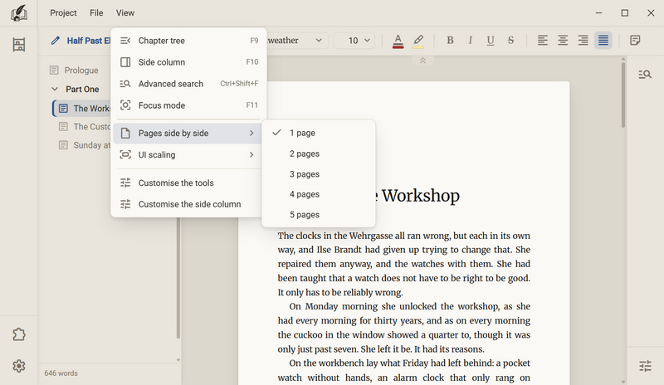Click the Customise the tools sliders icon
The image size is (664, 385).
[x=125, y=183]
